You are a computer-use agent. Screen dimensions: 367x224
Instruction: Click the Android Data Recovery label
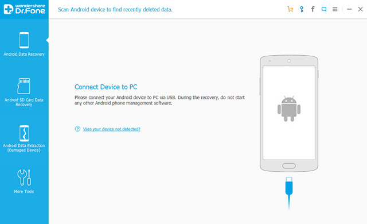24,54
